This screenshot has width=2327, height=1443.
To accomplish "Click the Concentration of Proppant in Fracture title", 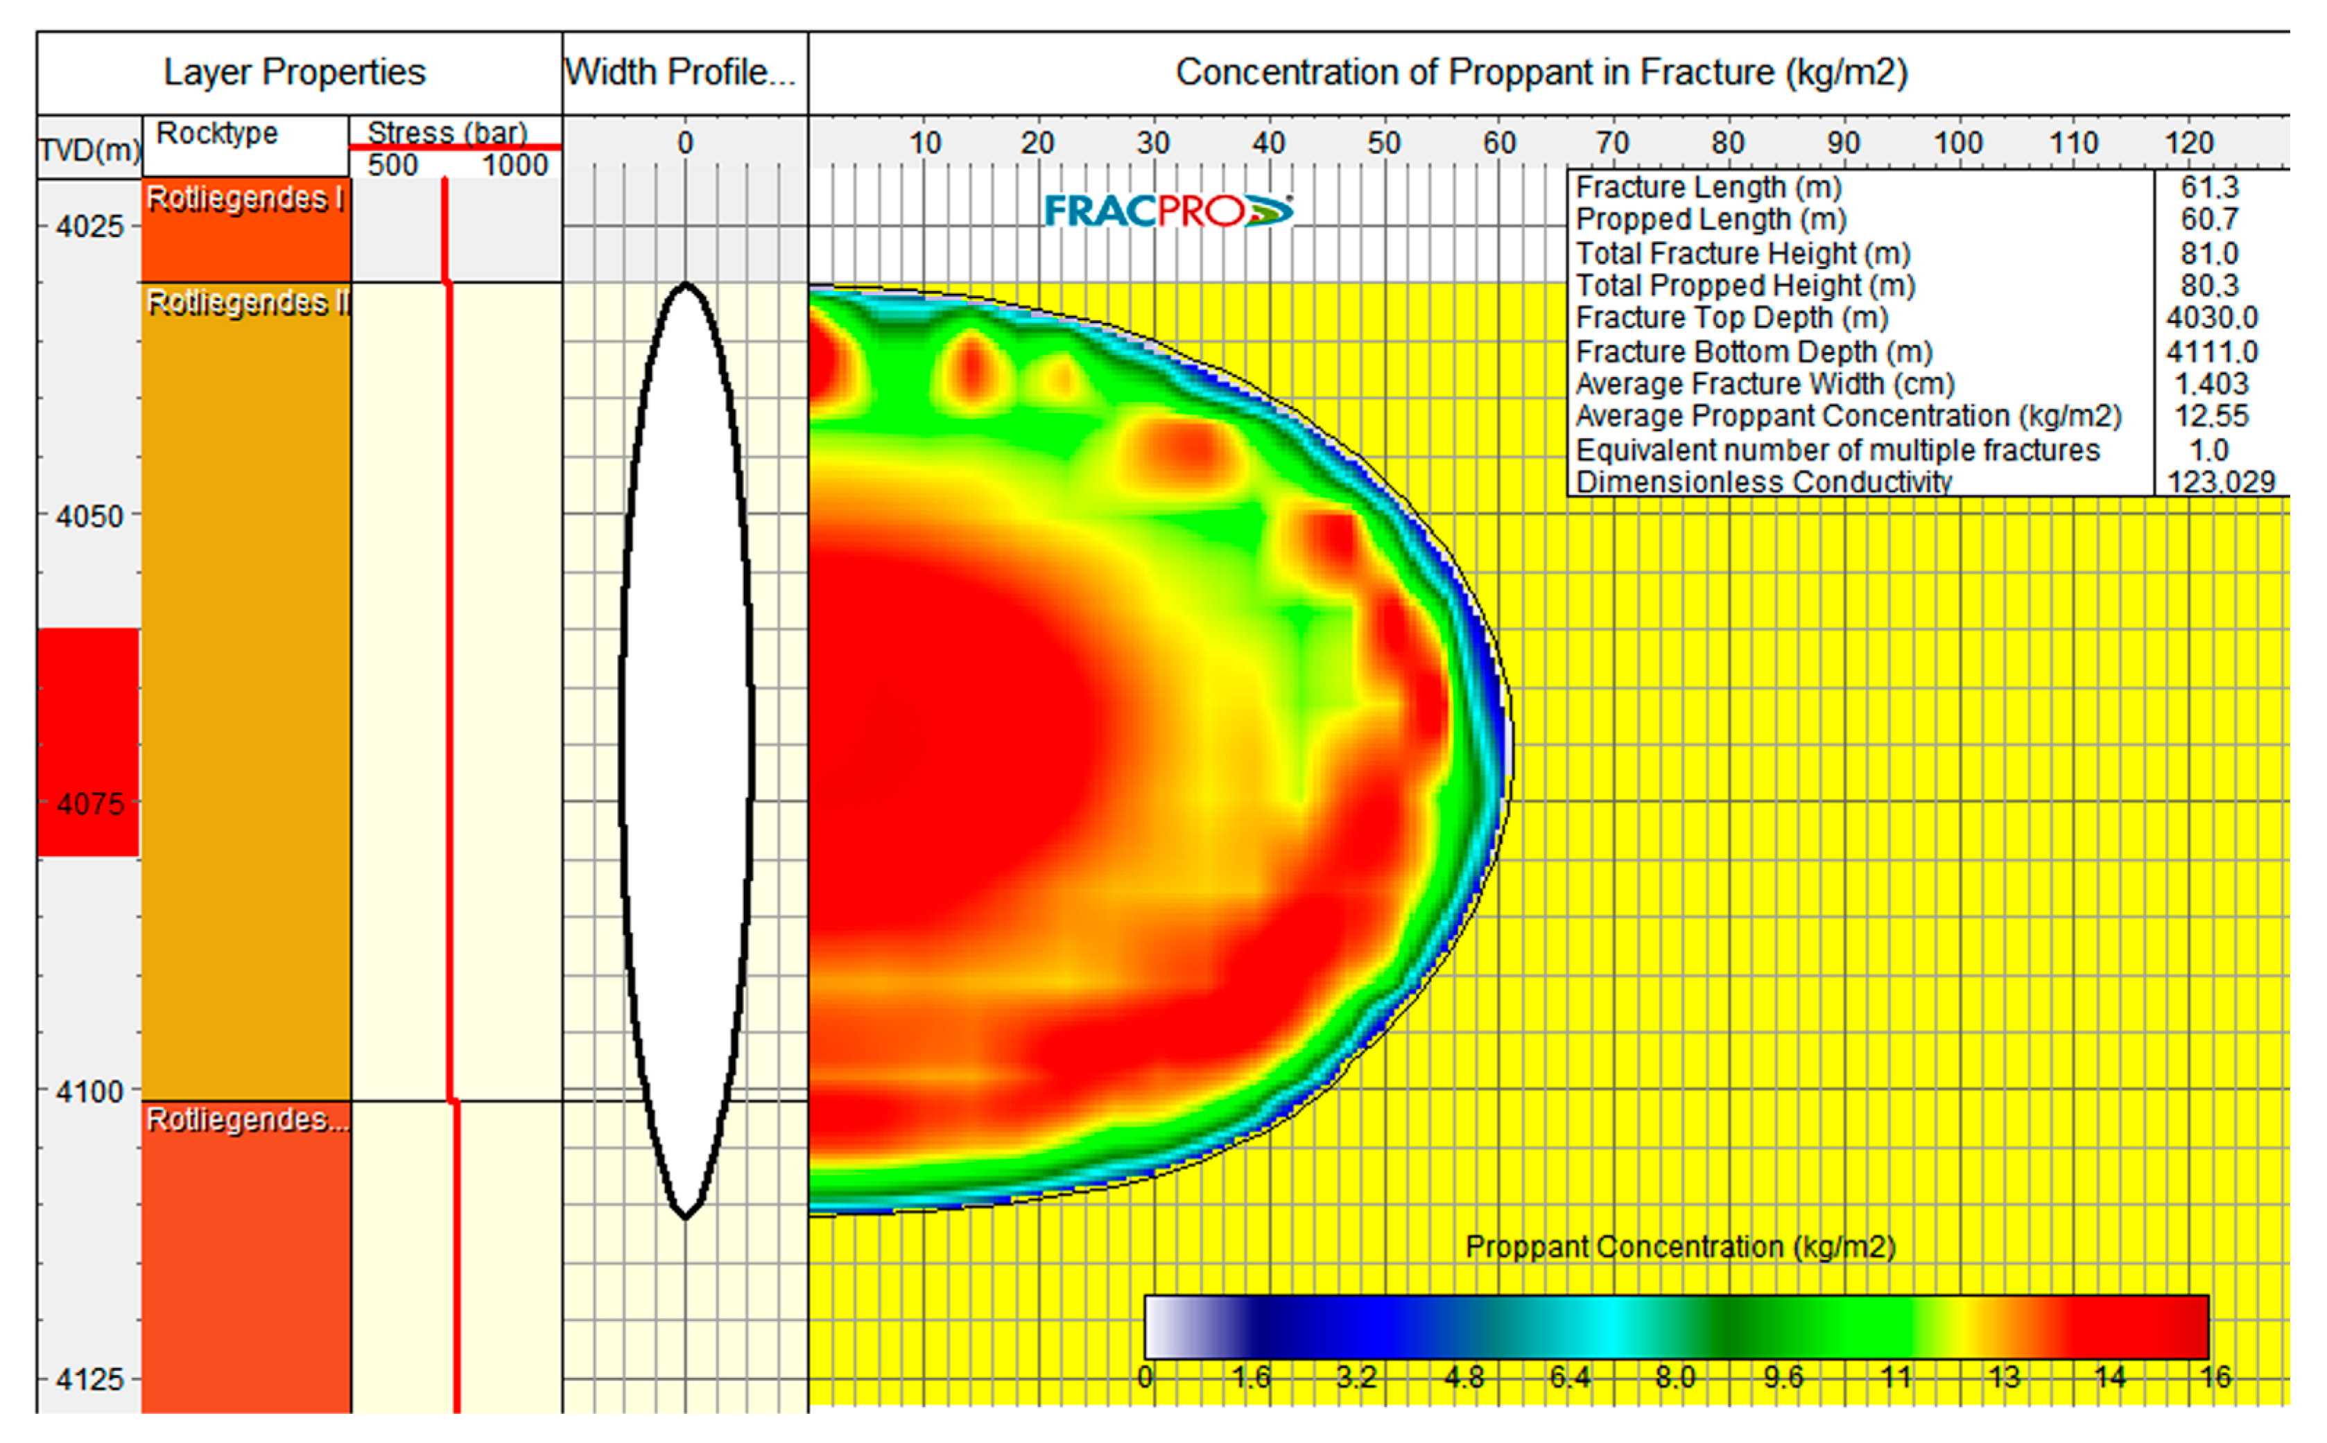I will (x=1541, y=73).
